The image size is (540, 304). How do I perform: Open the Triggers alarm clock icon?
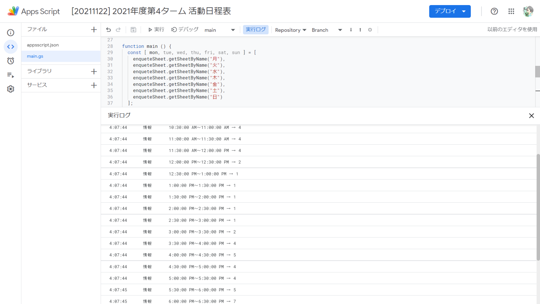(11, 61)
